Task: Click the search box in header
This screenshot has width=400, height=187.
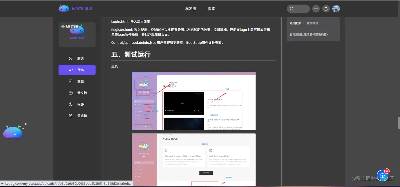Action: pos(298,9)
